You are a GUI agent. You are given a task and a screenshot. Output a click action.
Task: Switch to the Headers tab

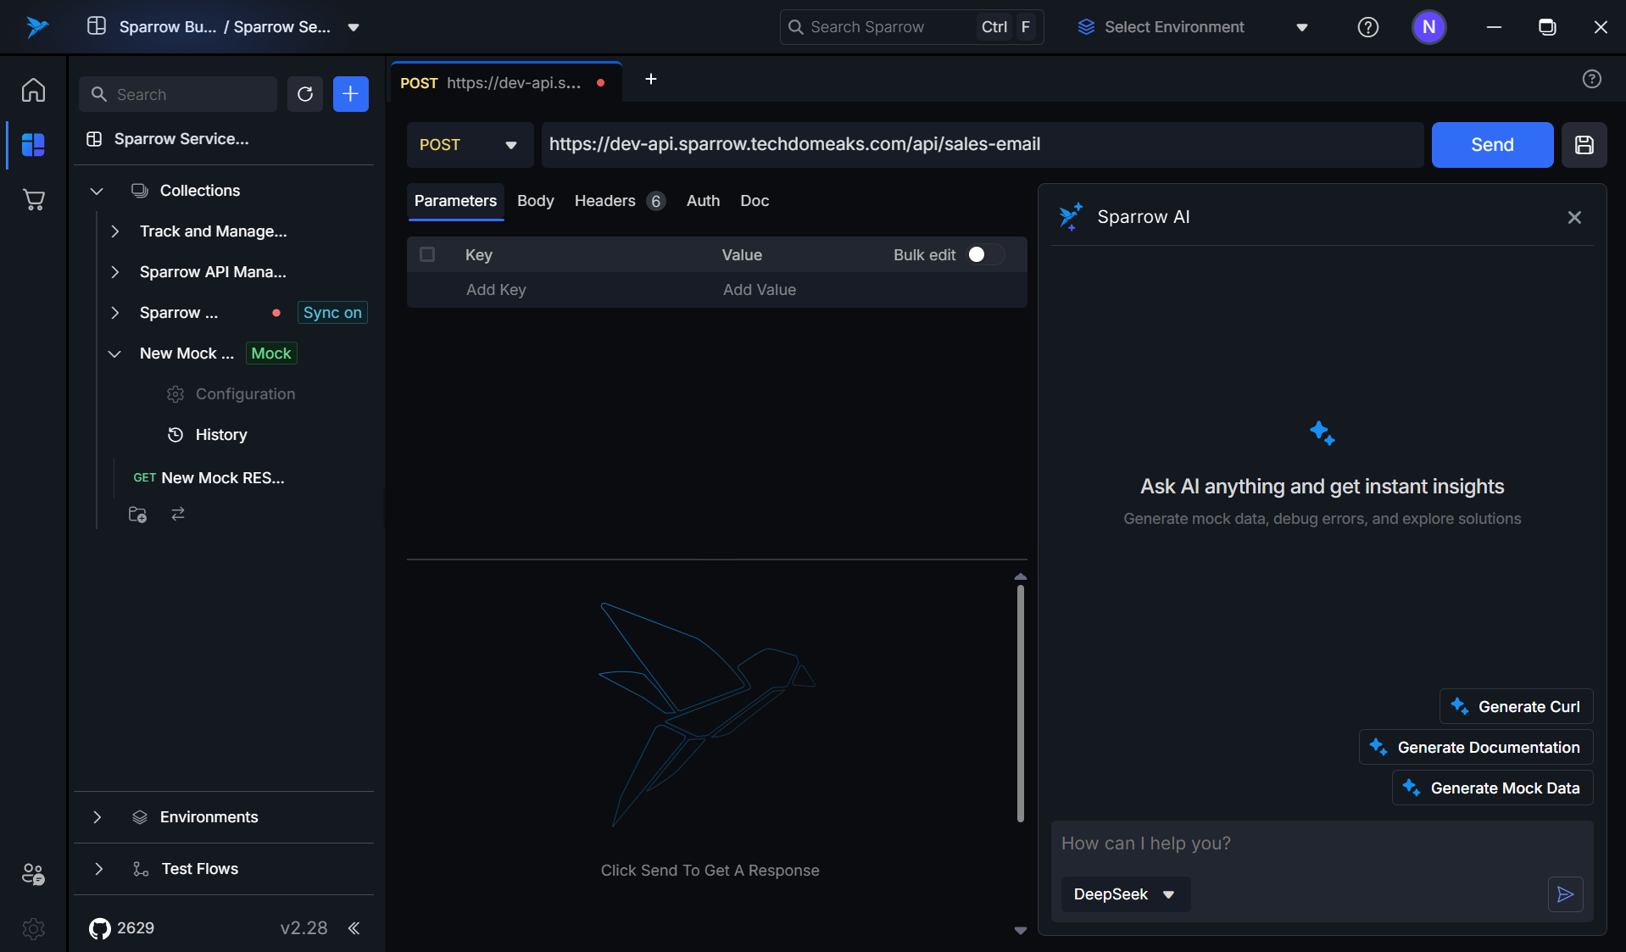[620, 201]
